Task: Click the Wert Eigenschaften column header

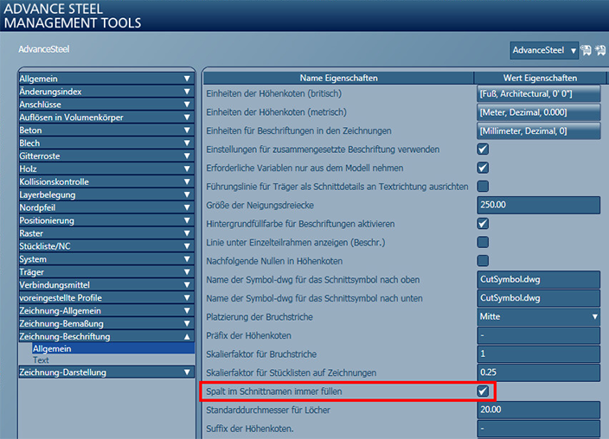Action: [x=540, y=78]
